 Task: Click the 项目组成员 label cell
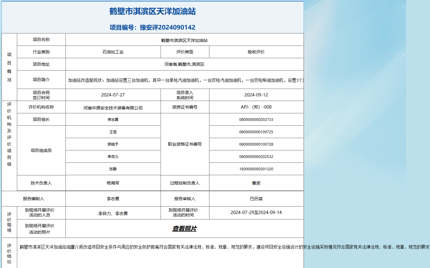point(41,150)
